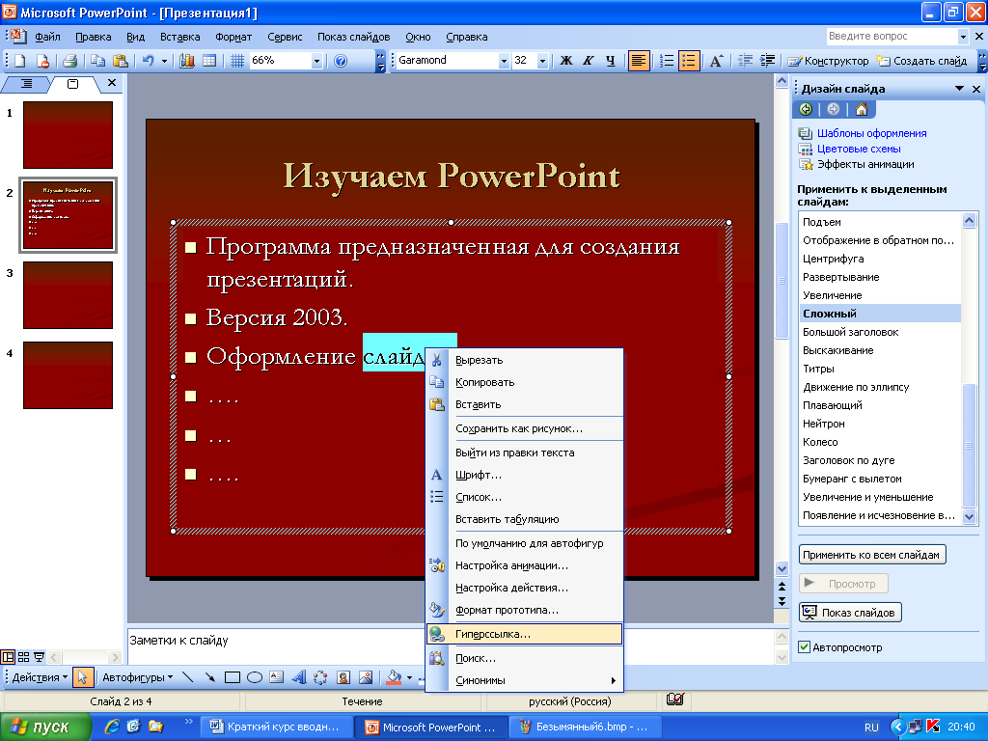
Task: Open the Цветовые схемы link
Action: pyautogui.click(x=859, y=149)
